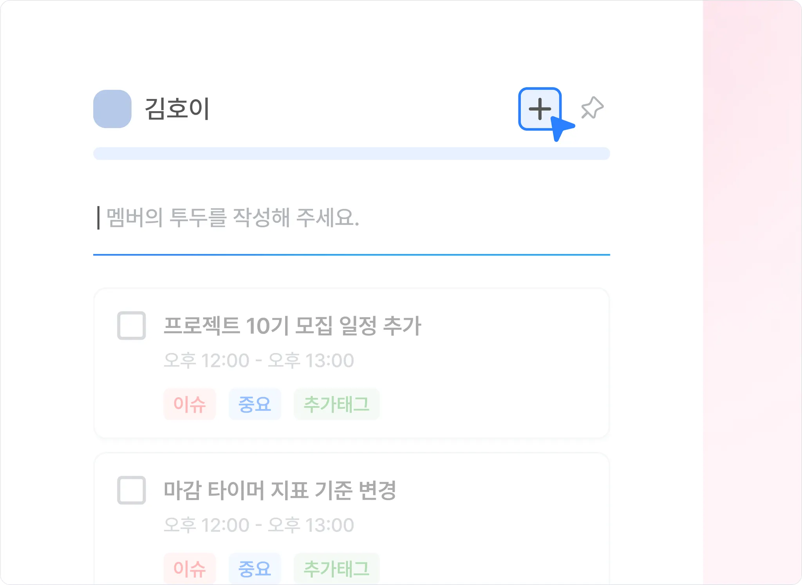Click the pink panel on the right side
The width and height of the screenshot is (802, 585).
[x=752, y=293]
